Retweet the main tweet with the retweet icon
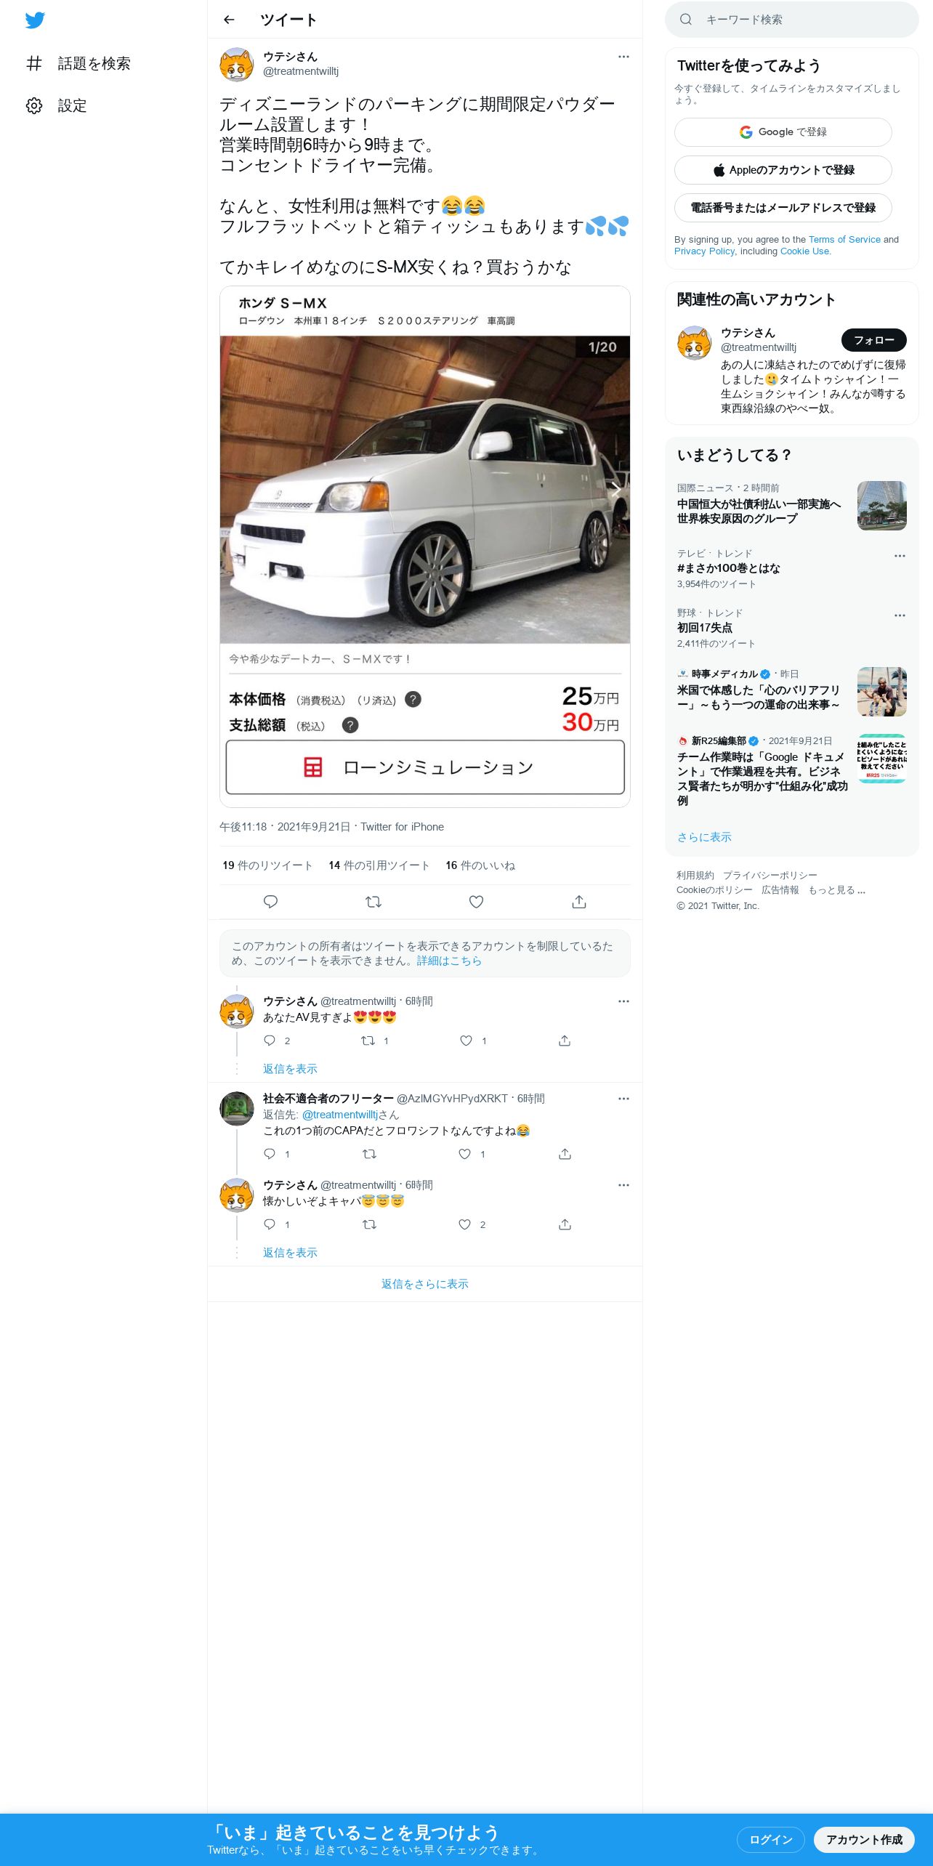933x1866 pixels. (x=373, y=902)
